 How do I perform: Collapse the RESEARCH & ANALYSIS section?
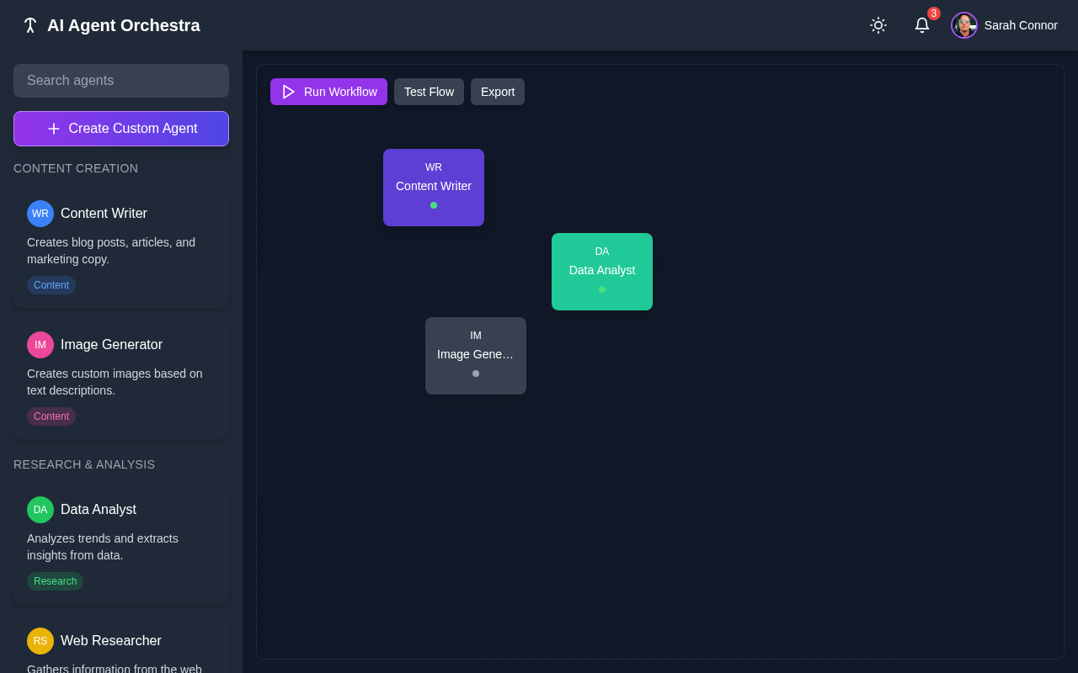[83, 464]
